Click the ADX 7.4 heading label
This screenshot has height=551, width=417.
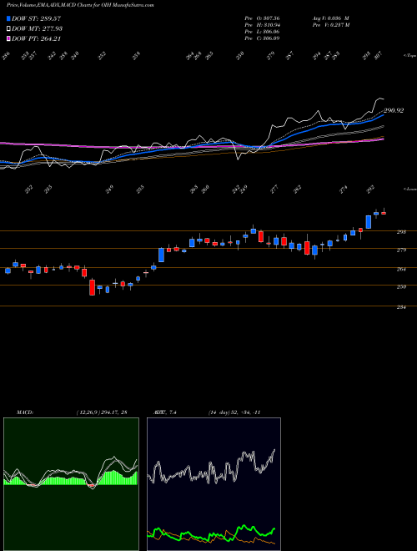tap(167, 412)
